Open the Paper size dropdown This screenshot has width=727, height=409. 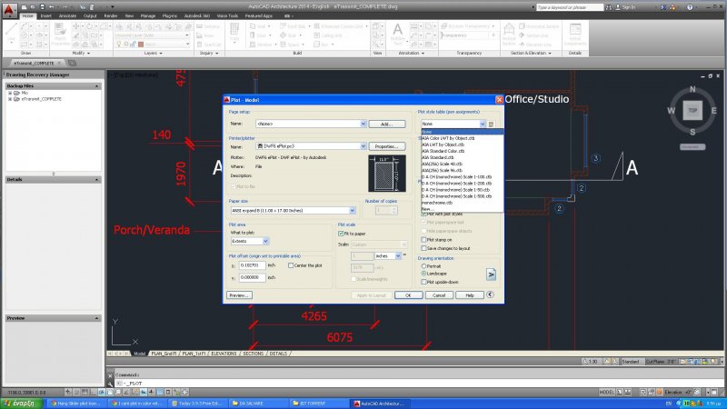pyautogui.click(x=353, y=211)
